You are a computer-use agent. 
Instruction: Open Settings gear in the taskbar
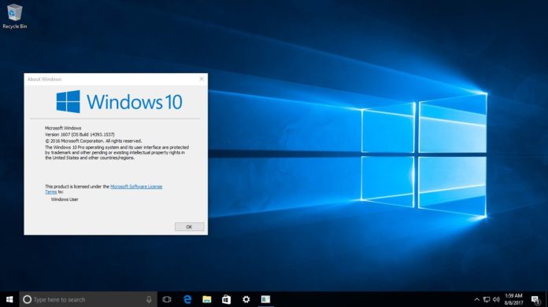tap(246, 299)
